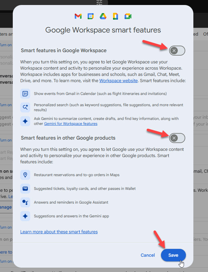Viewport: 208px width, 272px height.
Task: Click the Google Drive triangle icon
Action: (103, 16)
